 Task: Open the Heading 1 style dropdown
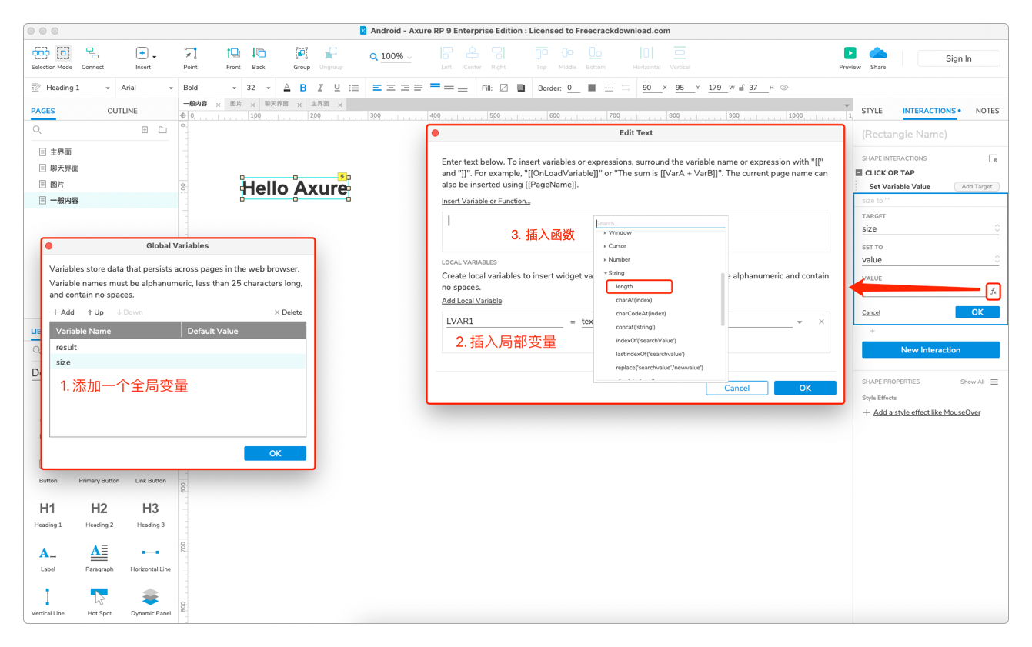pyautogui.click(x=107, y=88)
